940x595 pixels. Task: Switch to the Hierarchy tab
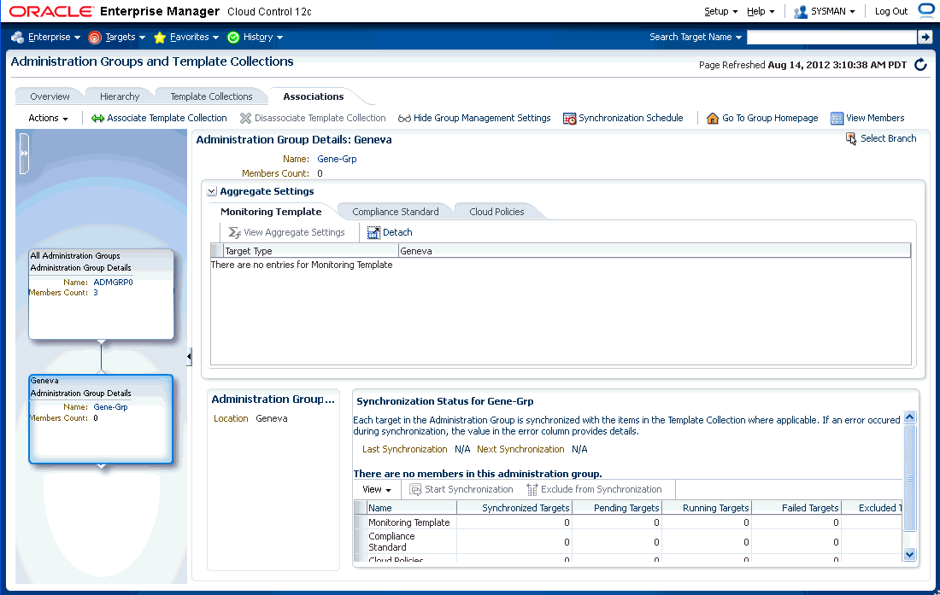[x=120, y=96]
